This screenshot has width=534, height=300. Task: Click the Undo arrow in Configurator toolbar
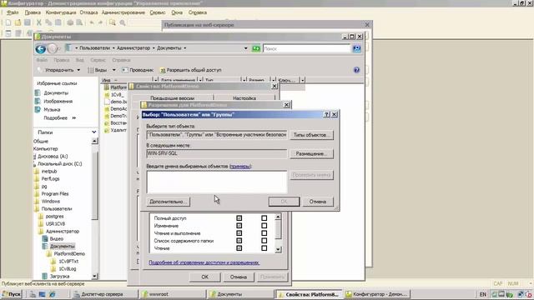pos(91,22)
